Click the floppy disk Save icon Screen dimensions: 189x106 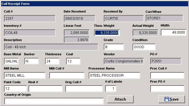pyautogui.click(x=166, y=99)
